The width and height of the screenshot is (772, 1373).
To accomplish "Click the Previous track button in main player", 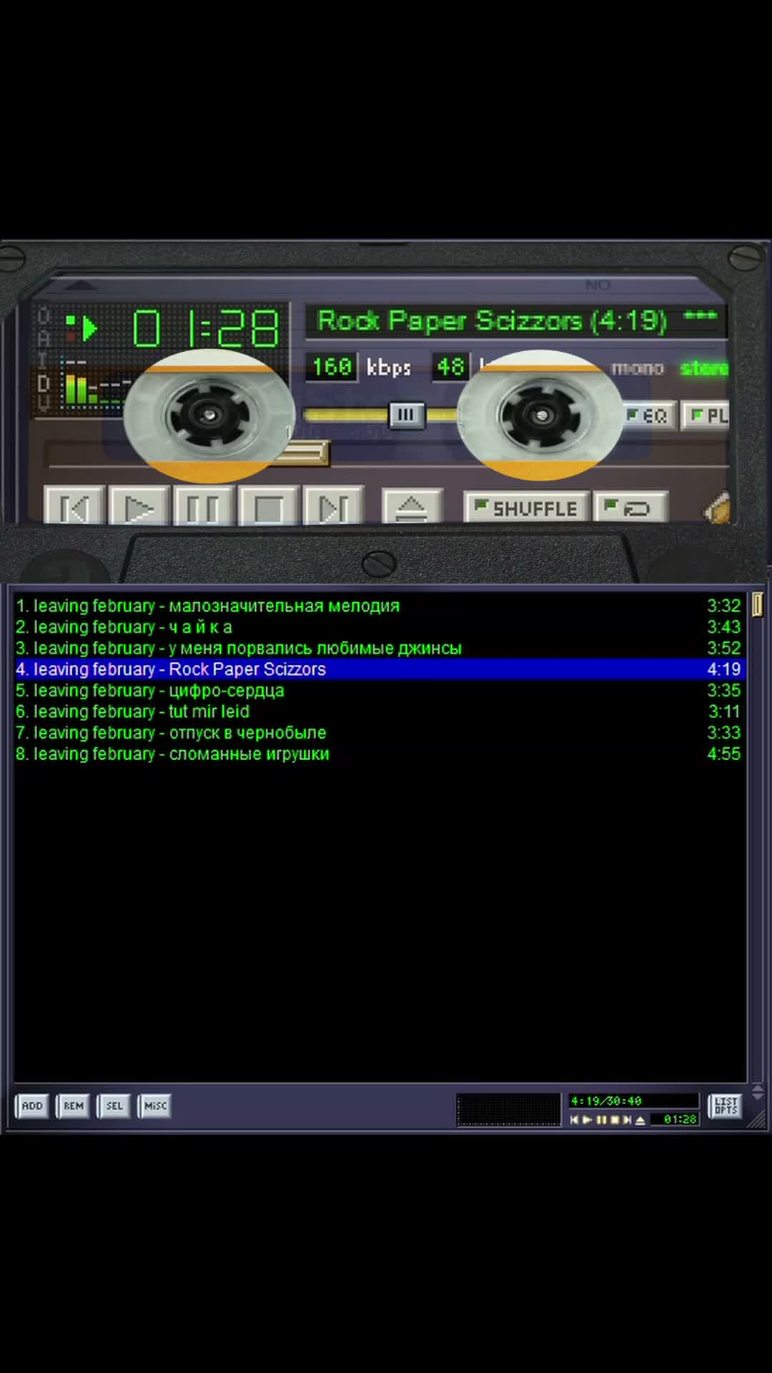I will 74,508.
